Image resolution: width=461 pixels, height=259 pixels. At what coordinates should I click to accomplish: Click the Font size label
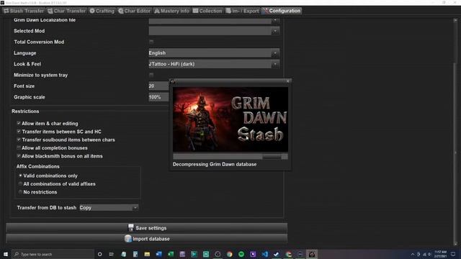(24, 86)
